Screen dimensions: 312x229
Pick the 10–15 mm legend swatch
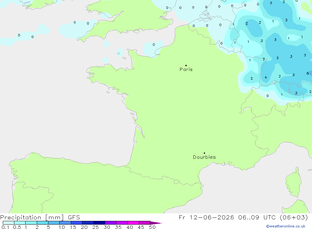[65, 223]
